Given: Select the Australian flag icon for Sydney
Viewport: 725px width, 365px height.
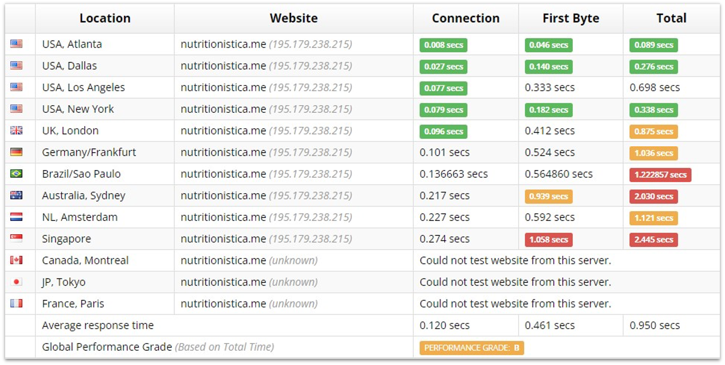Looking at the screenshot, I should click(x=16, y=195).
